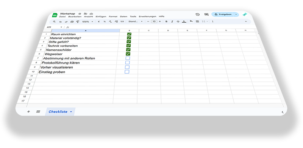This screenshot has width=303, height=148.
Task: Open the all sheets list button
Action: [38, 111]
